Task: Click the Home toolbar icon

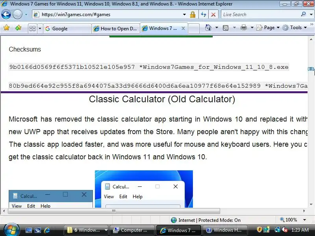Action: click(208, 28)
